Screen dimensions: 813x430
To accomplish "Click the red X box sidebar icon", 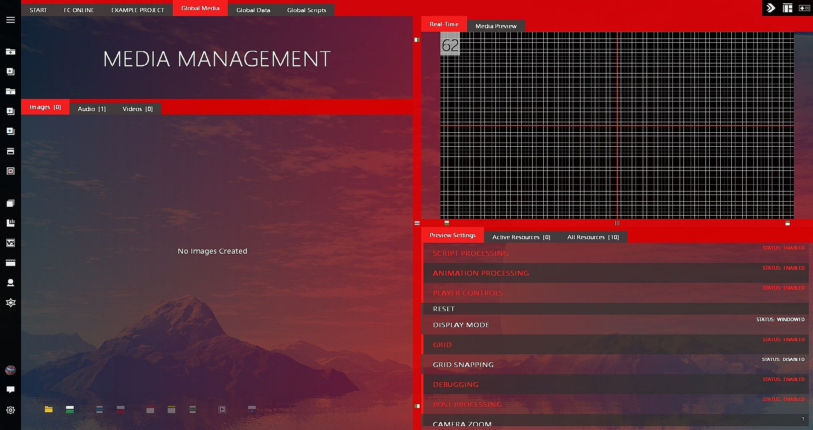I will (11, 171).
